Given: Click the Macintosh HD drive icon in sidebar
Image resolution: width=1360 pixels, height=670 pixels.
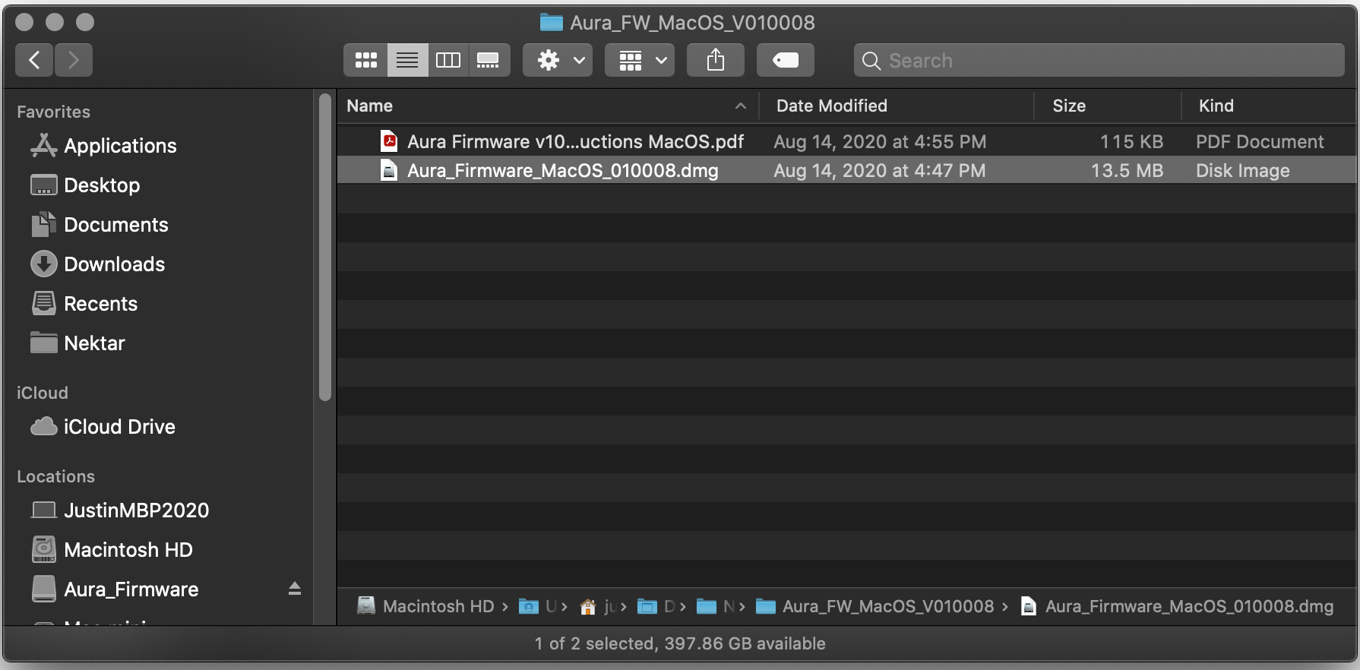Looking at the screenshot, I should [x=44, y=549].
